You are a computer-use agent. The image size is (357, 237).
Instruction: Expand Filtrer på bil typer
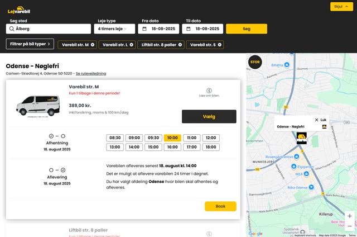click(30, 44)
